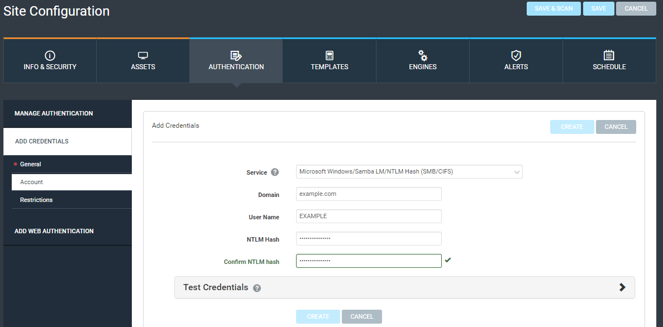
Task: Click the Alerts shield icon
Action: click(516, 55)
